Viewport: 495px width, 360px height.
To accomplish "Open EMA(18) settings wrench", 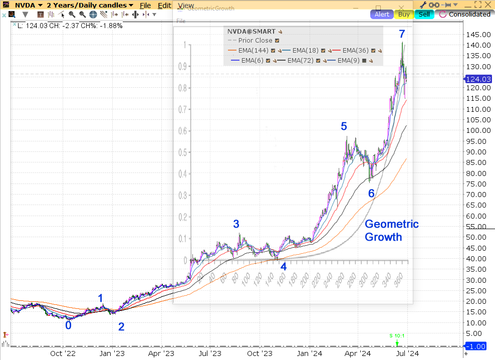I will [x=330, y=51].
